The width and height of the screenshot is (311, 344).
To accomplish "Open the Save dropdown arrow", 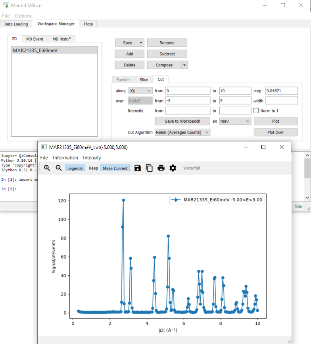I will pos(141,43).
